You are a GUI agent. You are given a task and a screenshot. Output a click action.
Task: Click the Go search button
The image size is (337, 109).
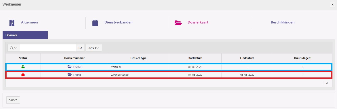pos(80,48)
